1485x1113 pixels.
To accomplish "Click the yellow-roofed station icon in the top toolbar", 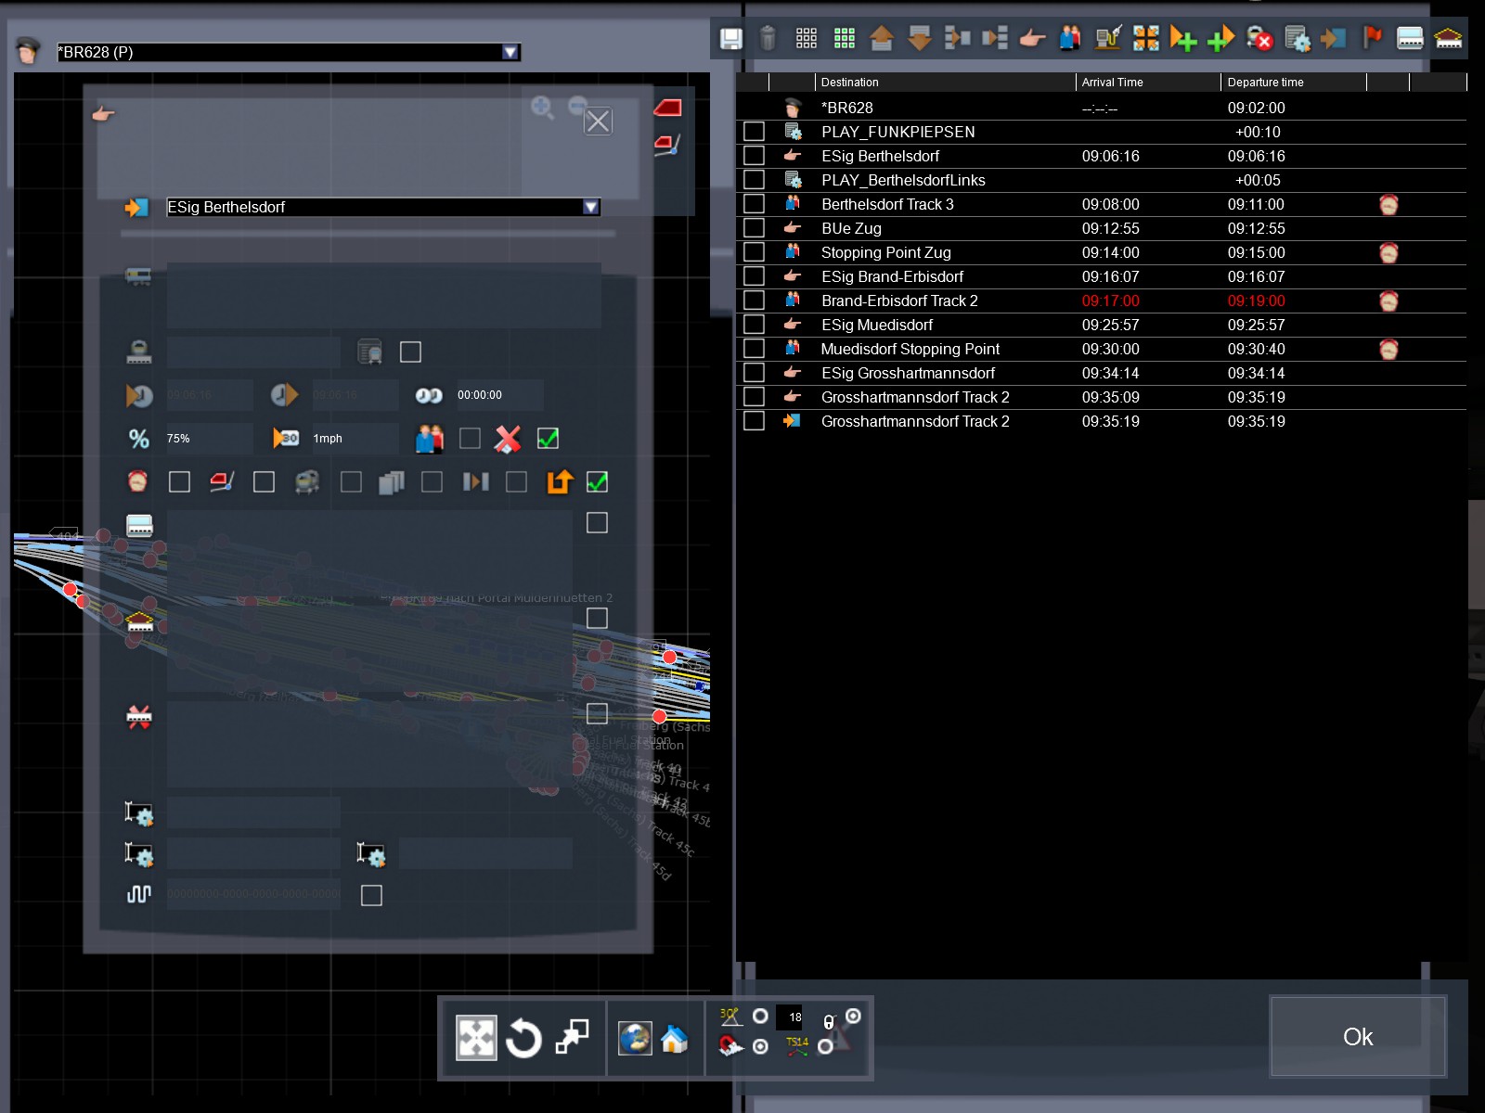I will tap(1448, 38).
